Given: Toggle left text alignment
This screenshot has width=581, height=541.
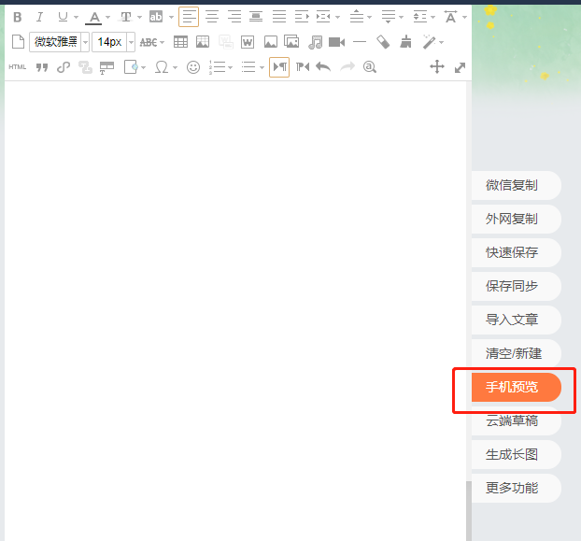Looking at the screenshot, I should 189,17.
